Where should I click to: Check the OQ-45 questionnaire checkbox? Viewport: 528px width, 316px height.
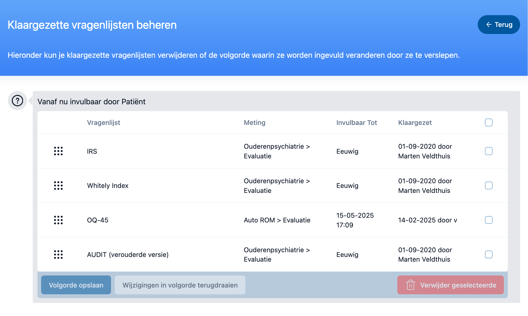488,220
